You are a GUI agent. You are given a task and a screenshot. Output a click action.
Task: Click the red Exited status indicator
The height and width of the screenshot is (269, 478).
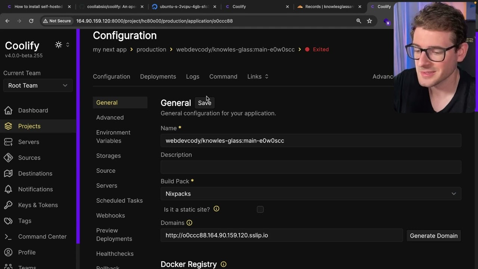(317, 49)
